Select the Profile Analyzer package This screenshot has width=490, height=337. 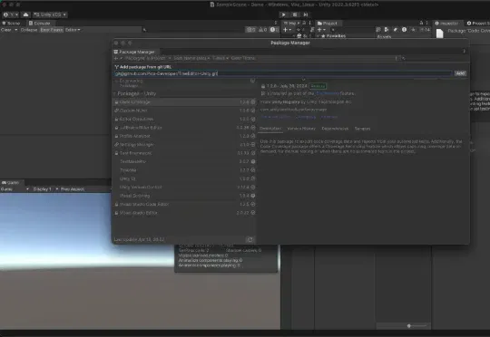point(185,136)
